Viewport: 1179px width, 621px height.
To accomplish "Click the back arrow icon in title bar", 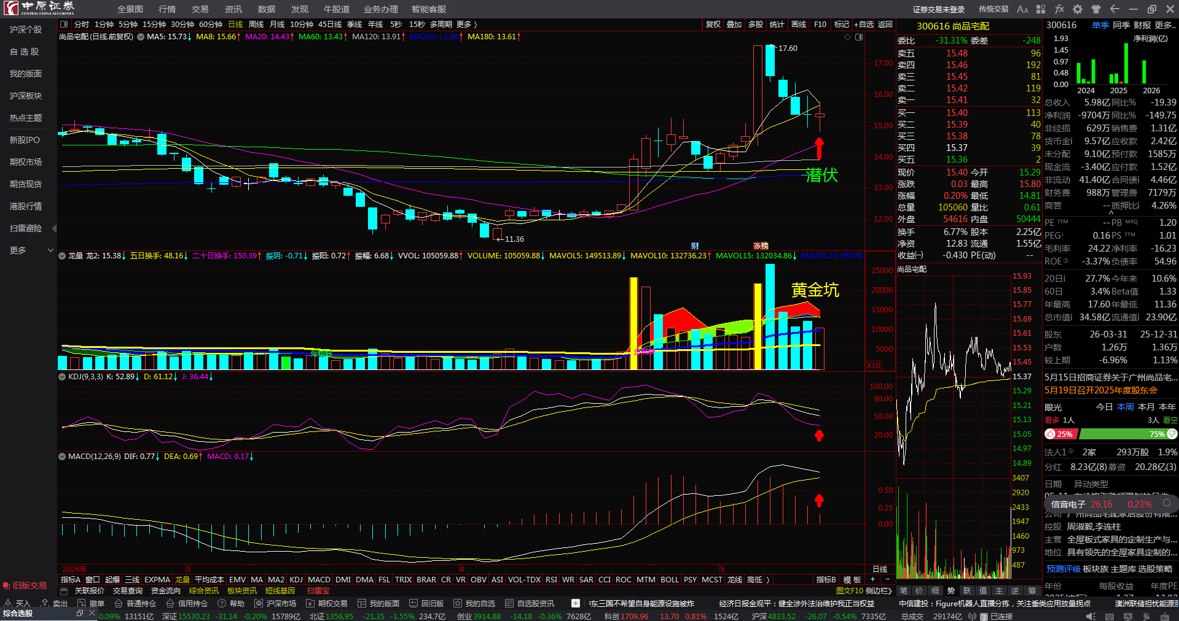I will 1114,9.
